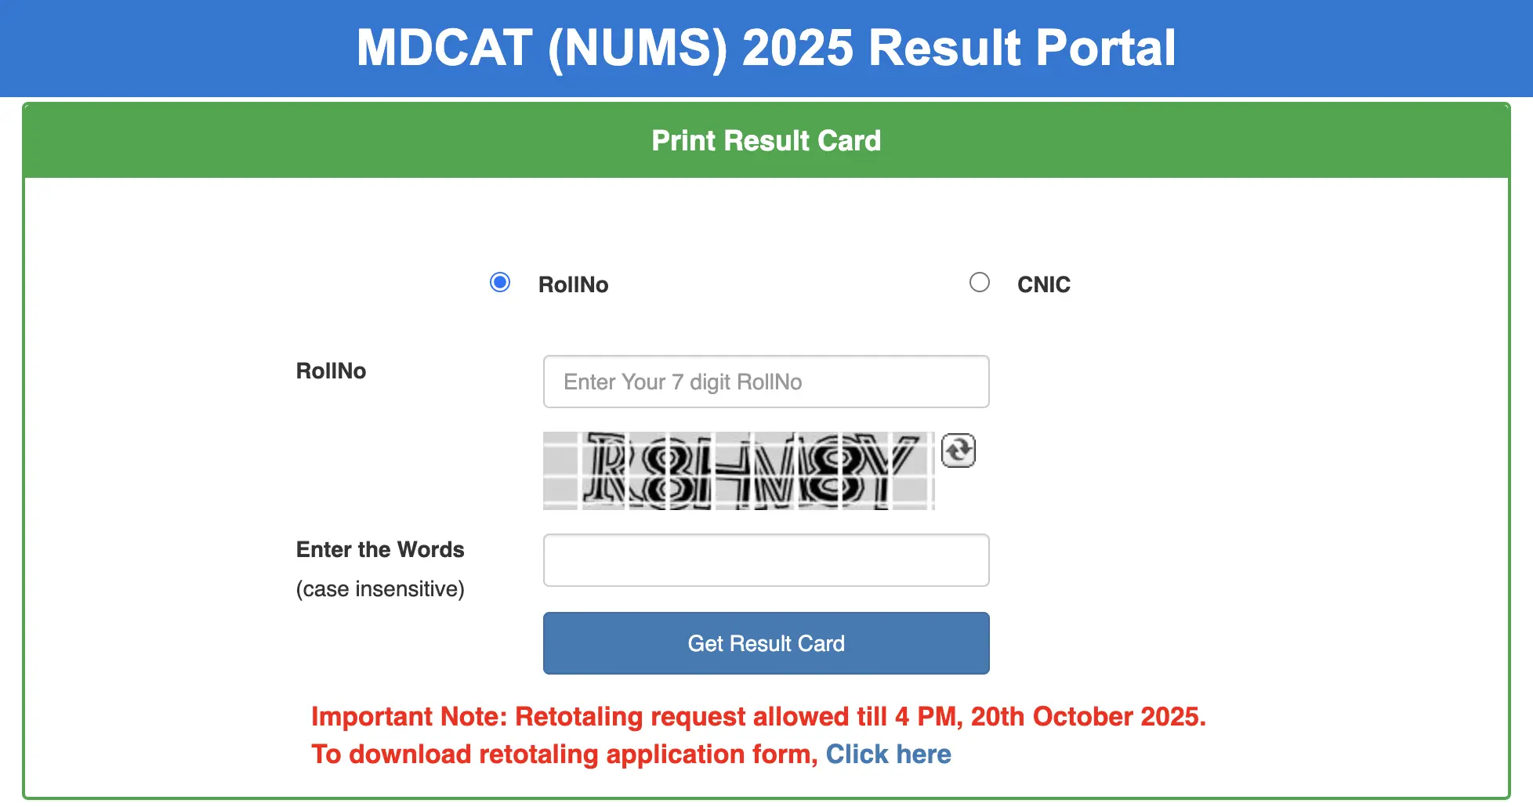The height and width of the screenshot is (807, 1533).
Task: Click the MDCAT (NUMS) 2025 title banner
Action: 766,48
